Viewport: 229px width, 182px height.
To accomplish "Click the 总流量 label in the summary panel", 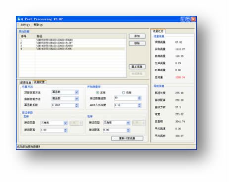I will (159, 77).
